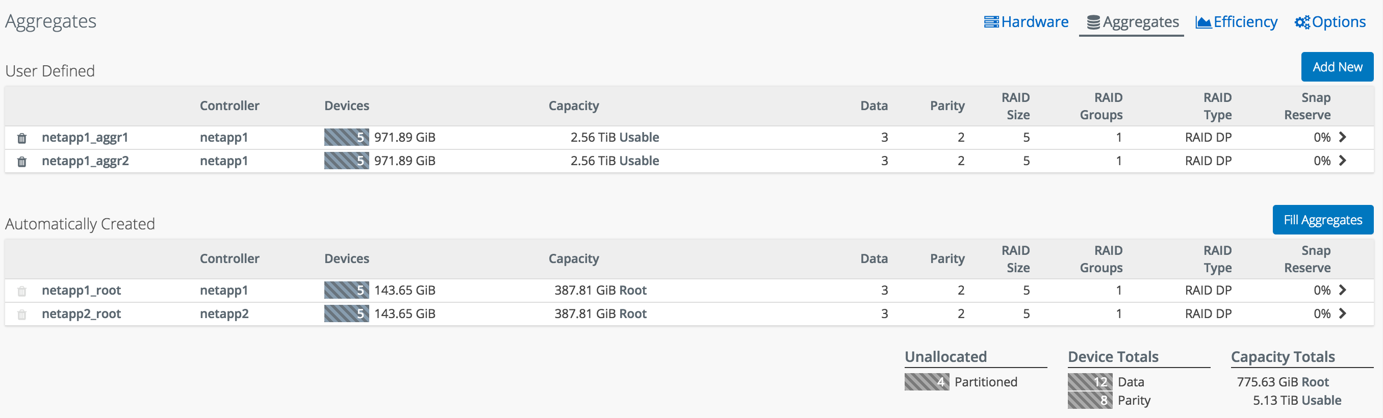Select the Partitioned devices badge under Unallocated
The image size is (1383, 418).
pos(927,382)
